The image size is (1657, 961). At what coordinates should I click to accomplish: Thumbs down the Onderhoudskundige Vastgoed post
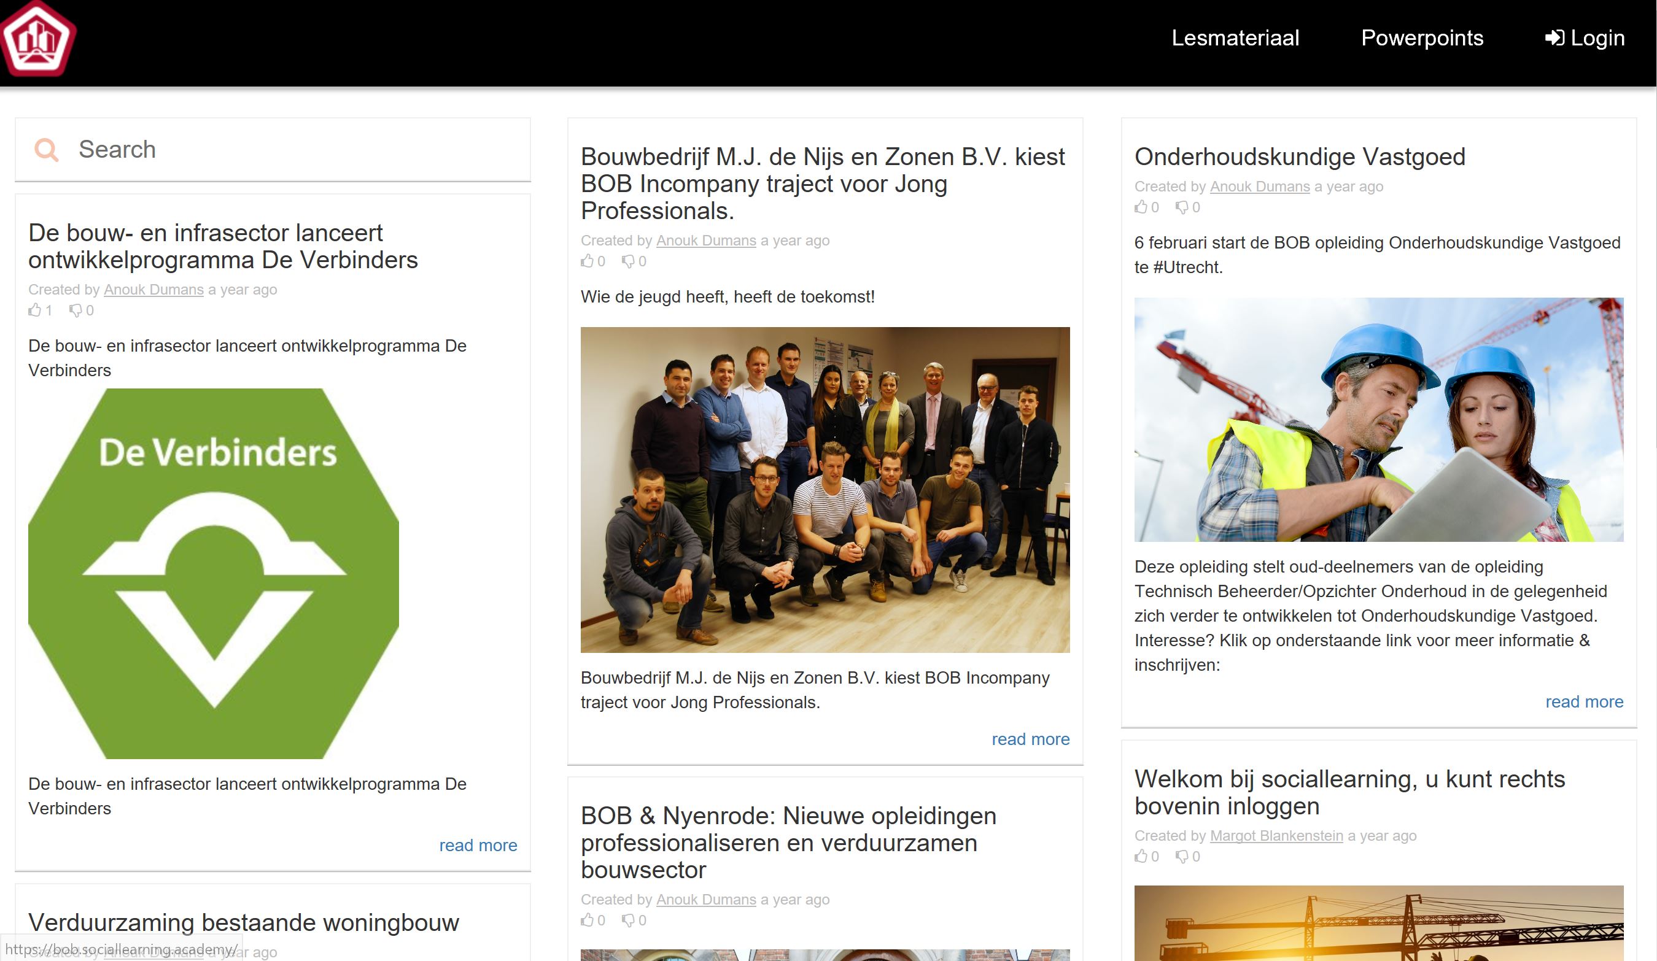[x=1182, y=207]
